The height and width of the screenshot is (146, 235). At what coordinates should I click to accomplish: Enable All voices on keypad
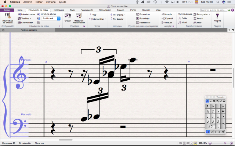click(223, 131)
